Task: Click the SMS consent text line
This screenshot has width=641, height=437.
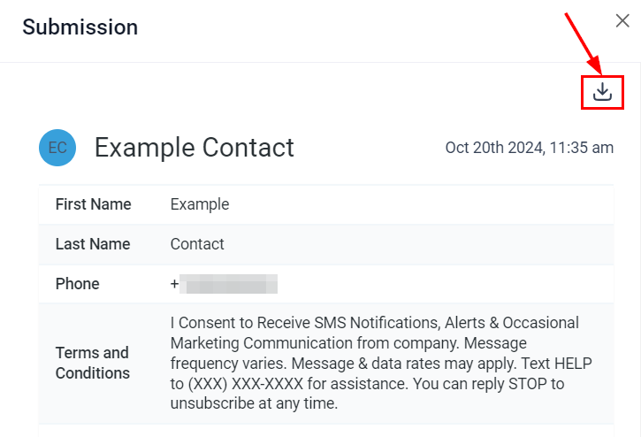Action: point(374,323)
